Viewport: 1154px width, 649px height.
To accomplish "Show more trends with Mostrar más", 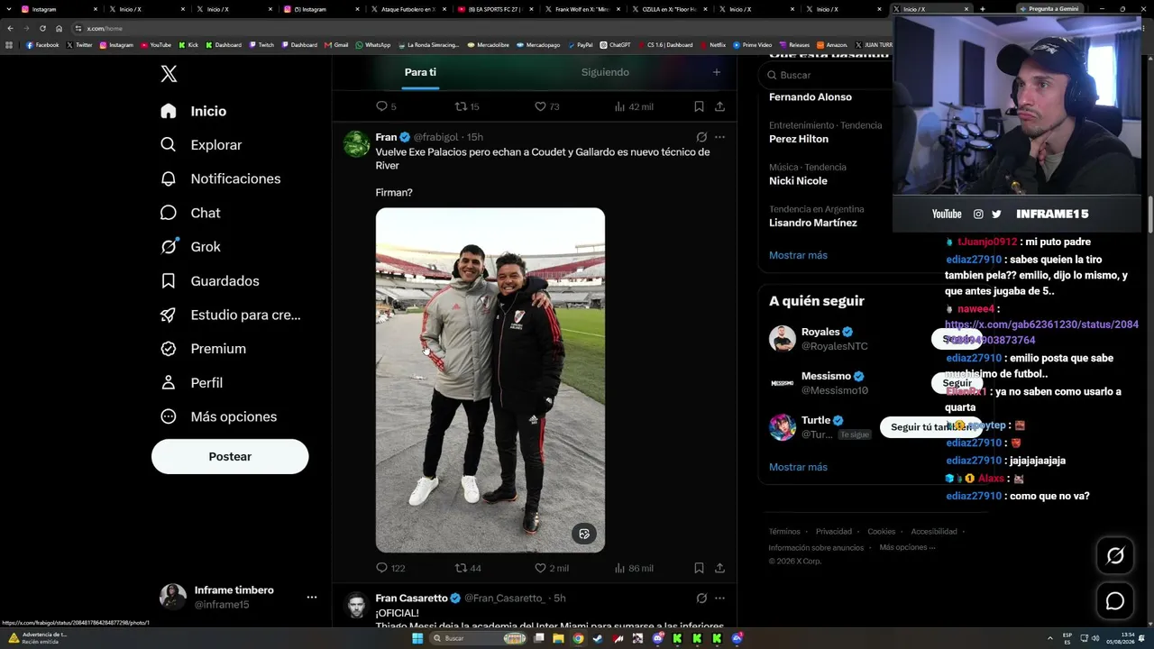I will [798, 255].
